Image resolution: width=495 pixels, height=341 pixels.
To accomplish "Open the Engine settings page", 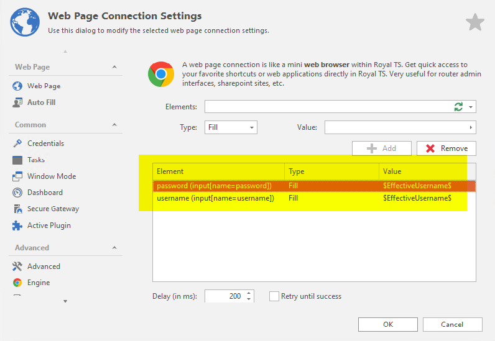I will coord(38,283).
